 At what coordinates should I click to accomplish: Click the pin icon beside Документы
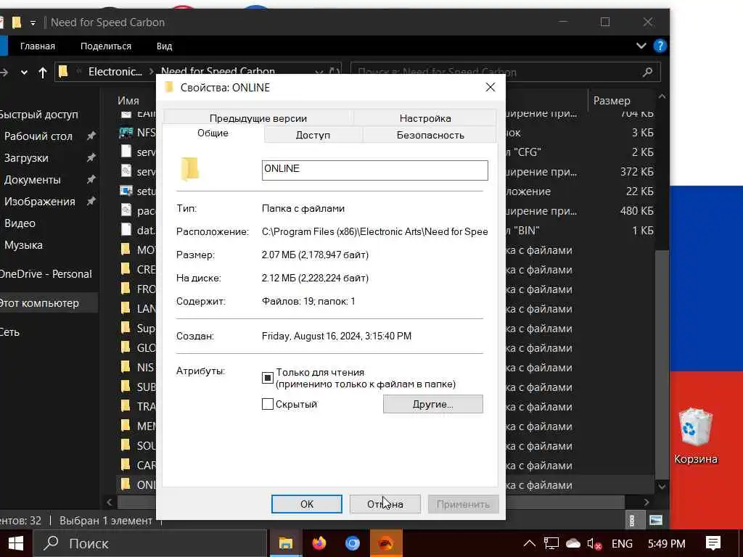pos(91,180)
